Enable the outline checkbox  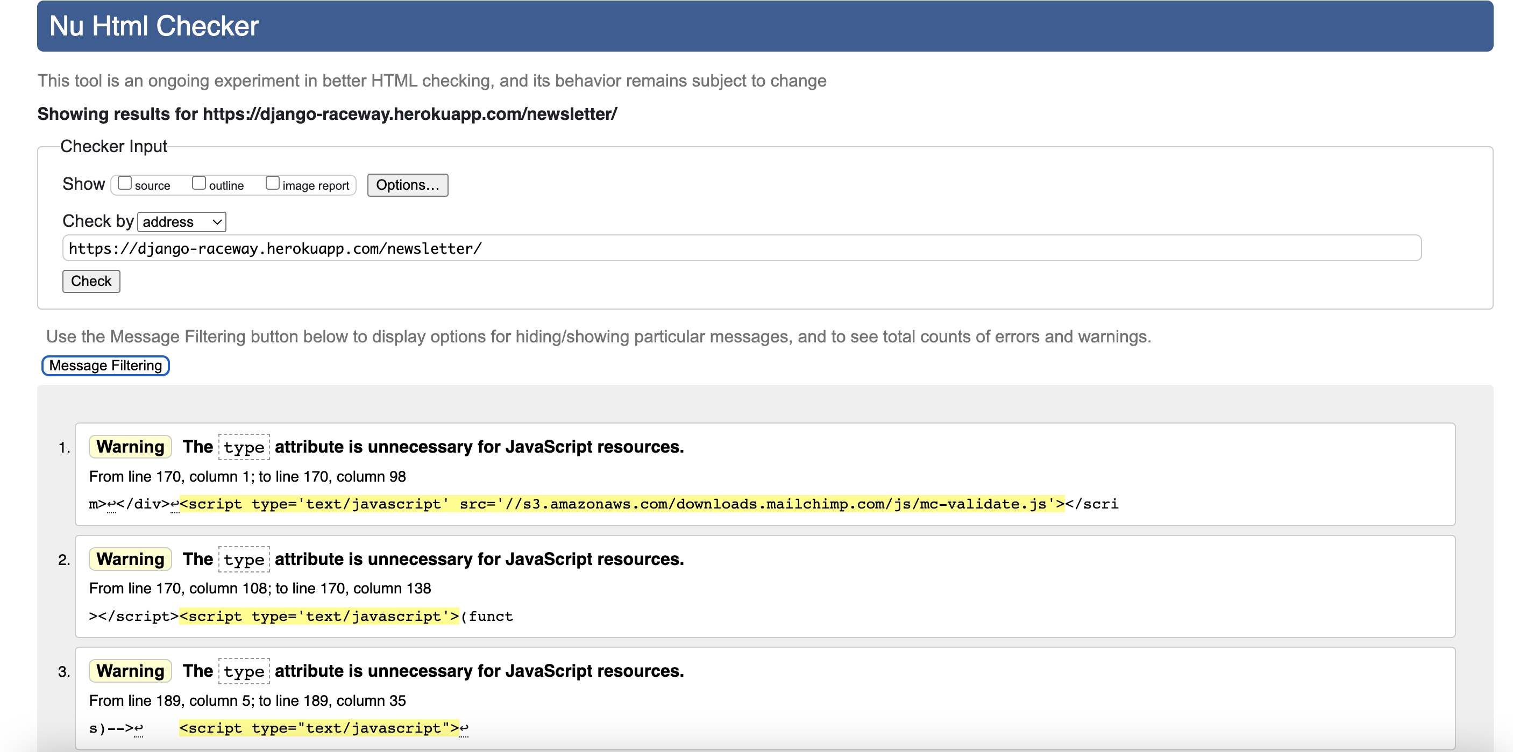click(199, 183)
